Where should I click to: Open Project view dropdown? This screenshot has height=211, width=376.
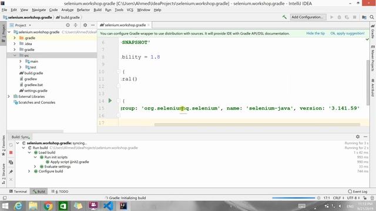[30, 25]
